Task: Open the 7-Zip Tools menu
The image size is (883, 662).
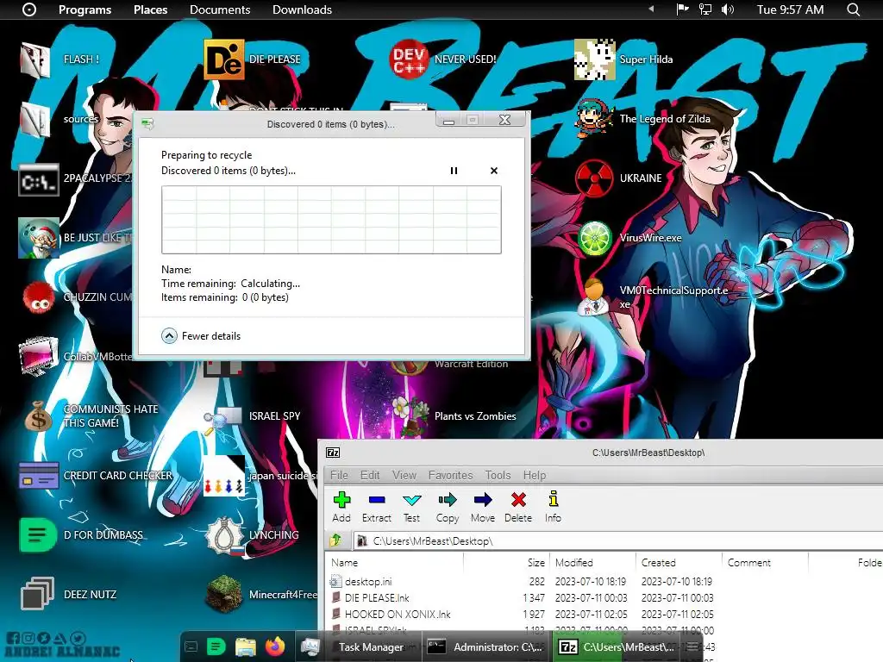Action: click(498, 475)
